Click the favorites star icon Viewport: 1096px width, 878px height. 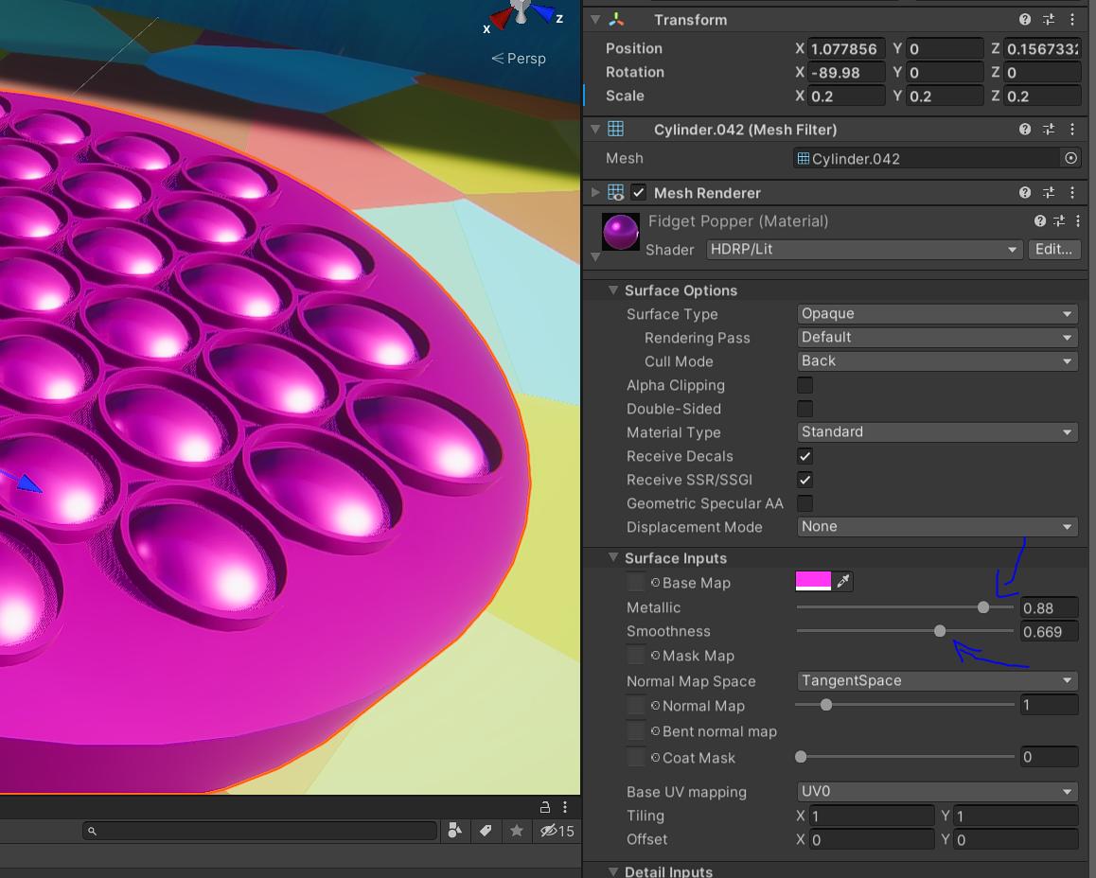[x=517, y=831]
